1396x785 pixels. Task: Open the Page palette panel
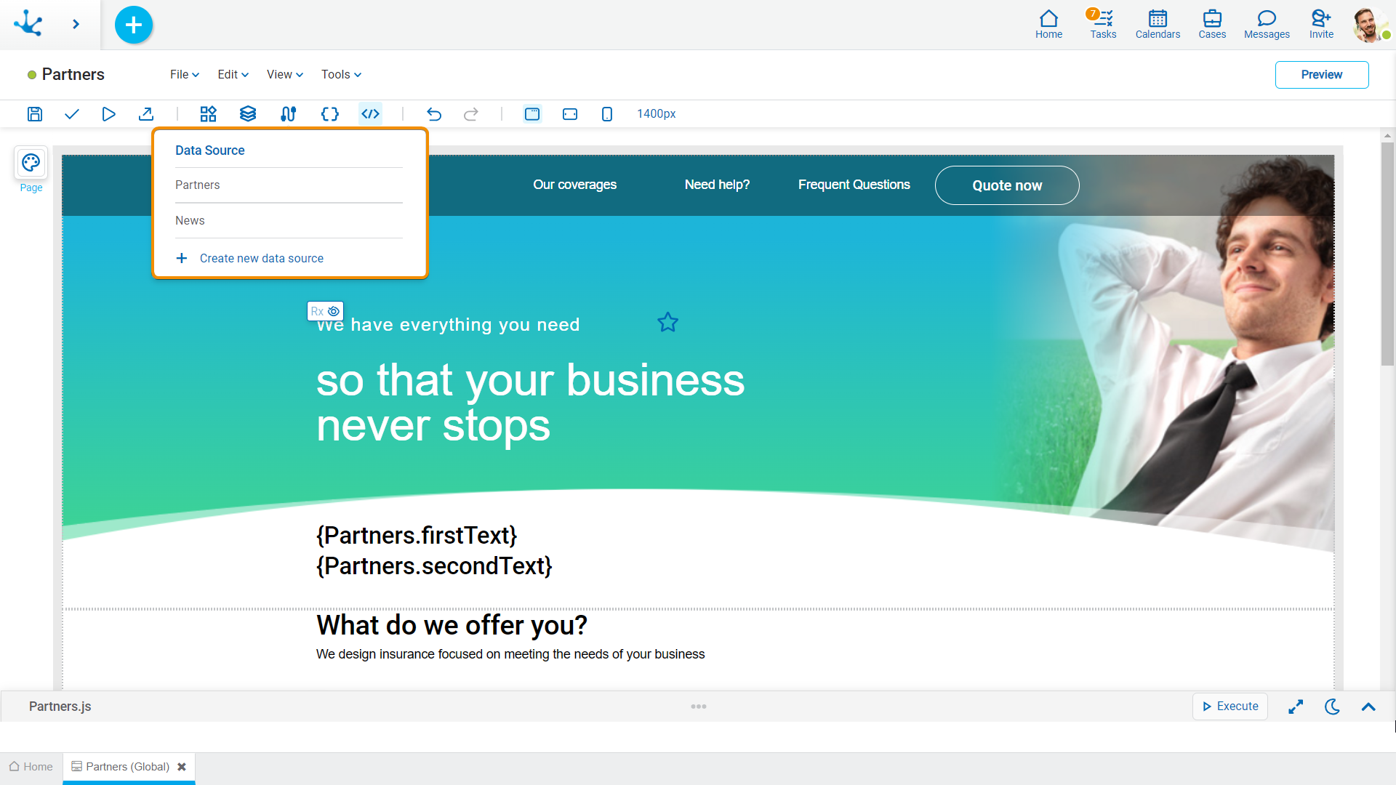31,169
